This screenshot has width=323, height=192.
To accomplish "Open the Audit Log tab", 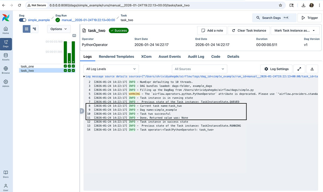I will [x=196, y=57].
